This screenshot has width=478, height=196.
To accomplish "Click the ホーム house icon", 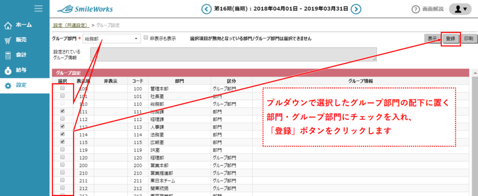I will 8,25.
